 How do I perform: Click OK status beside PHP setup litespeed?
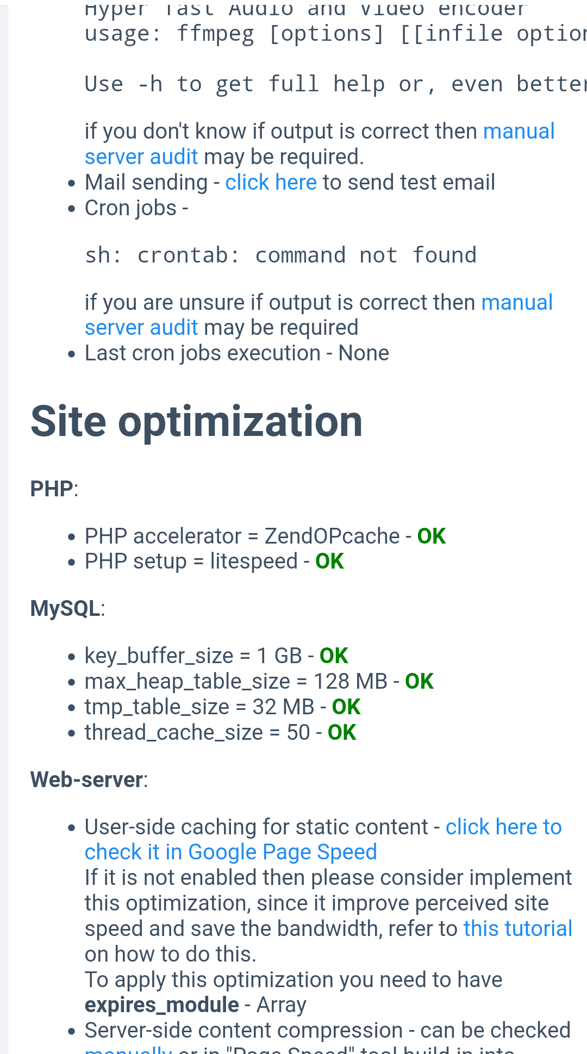click(x=329, y=562)
